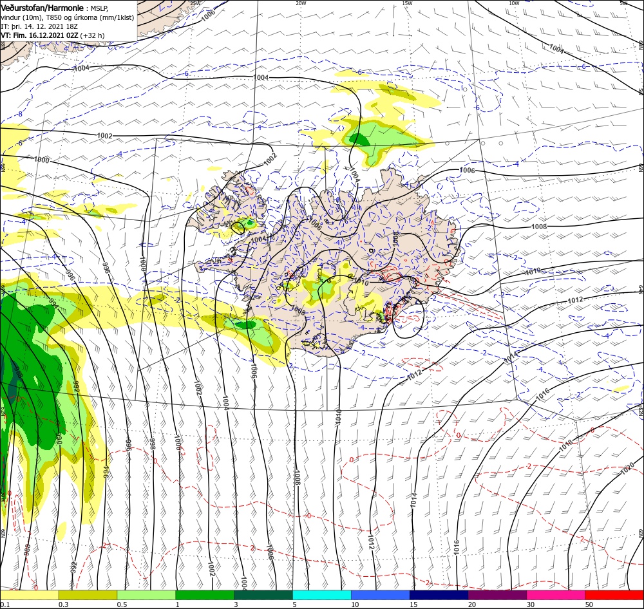
Task: Click the legend value 0.3
Action: [64, 604]
